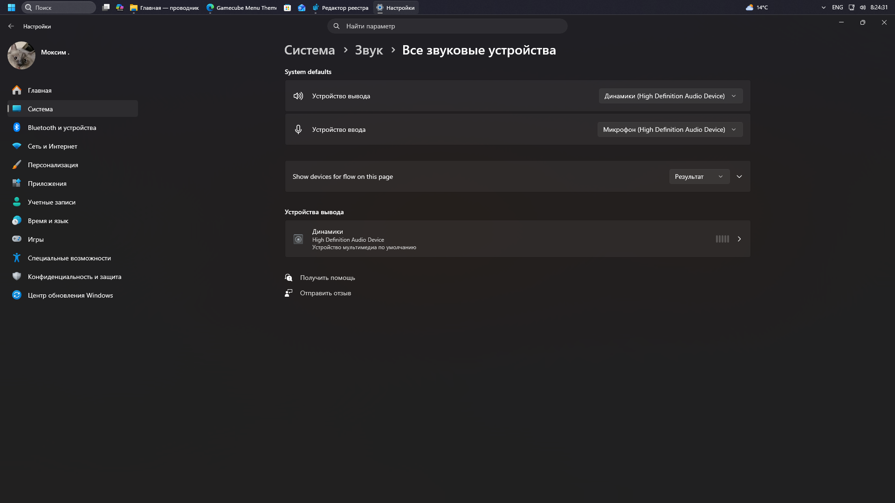The image size is (895, 503).
Task: Click ENG language indicator
Action: click(838, 7)
